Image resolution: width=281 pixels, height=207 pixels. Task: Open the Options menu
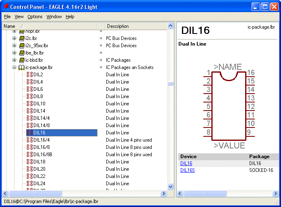click(x=35, y=17)
